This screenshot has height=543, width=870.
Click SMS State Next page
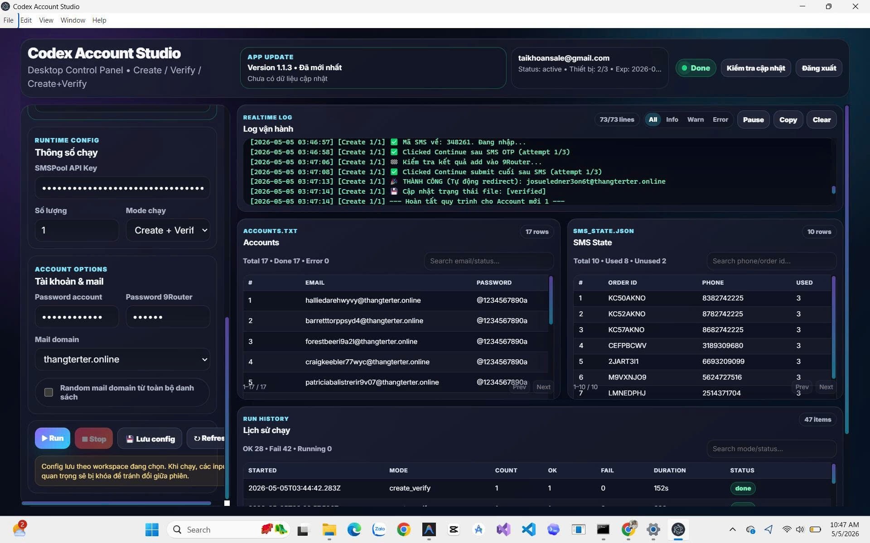[826, 387]
